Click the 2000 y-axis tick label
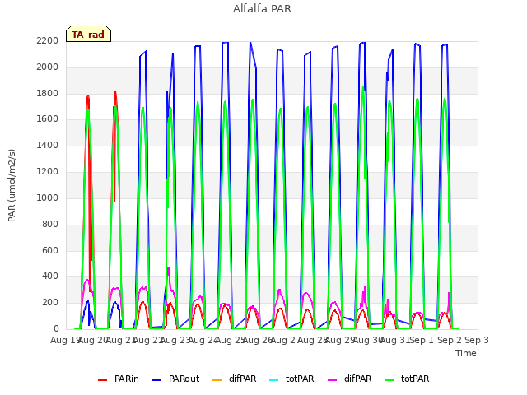527x395 pixels. 48,67
